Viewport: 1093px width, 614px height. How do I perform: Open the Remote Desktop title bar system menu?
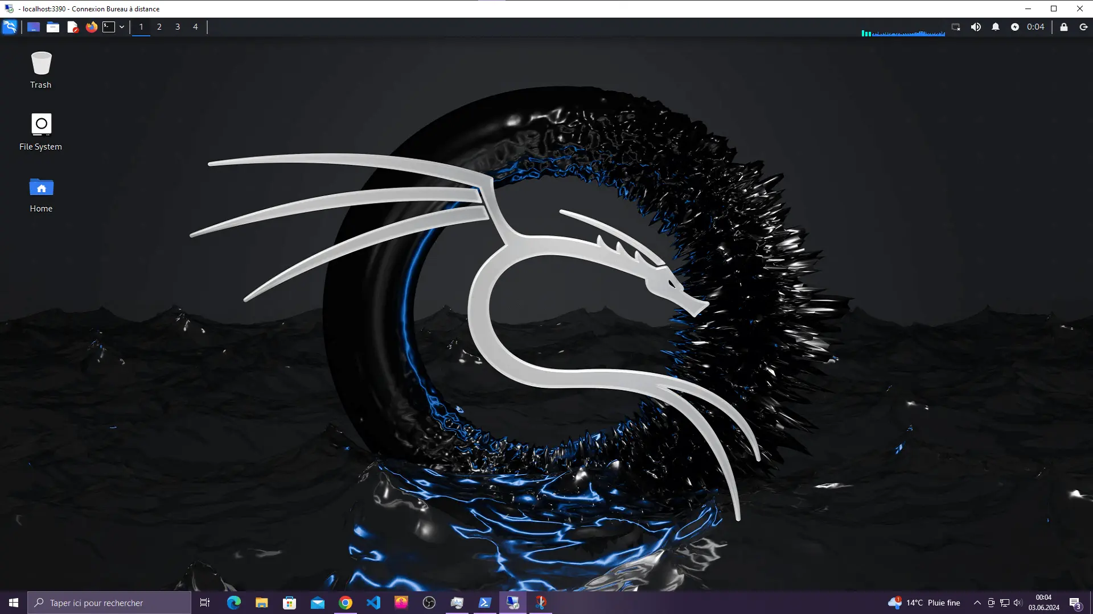pos(9,9)
